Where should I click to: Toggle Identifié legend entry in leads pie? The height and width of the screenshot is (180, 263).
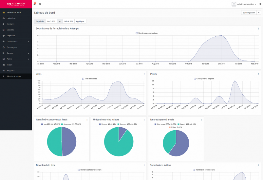50,124
